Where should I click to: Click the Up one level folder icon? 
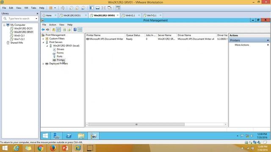pyautogui.click(x=54, y=30)
